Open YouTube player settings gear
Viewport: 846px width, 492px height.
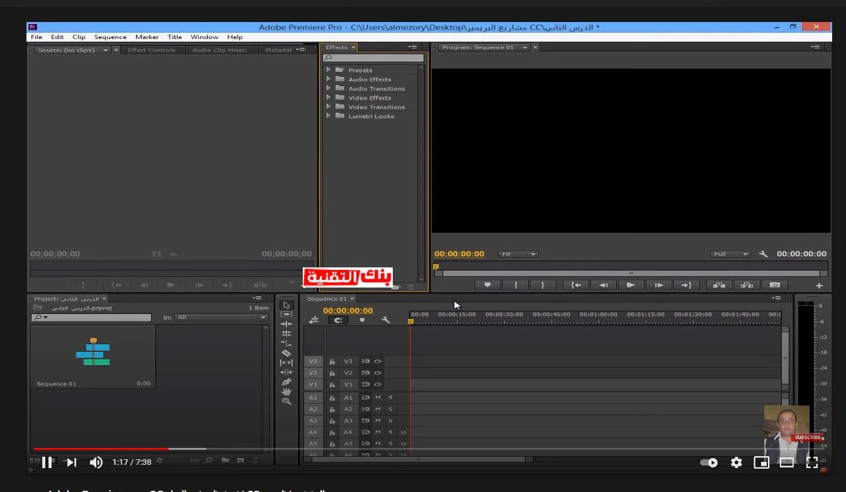point(736,462)
